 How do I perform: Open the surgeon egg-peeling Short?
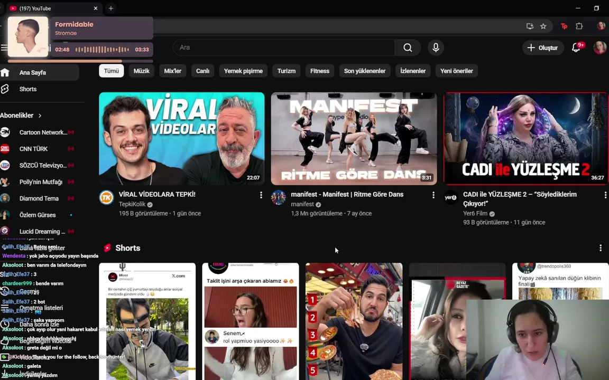(147, 321)
